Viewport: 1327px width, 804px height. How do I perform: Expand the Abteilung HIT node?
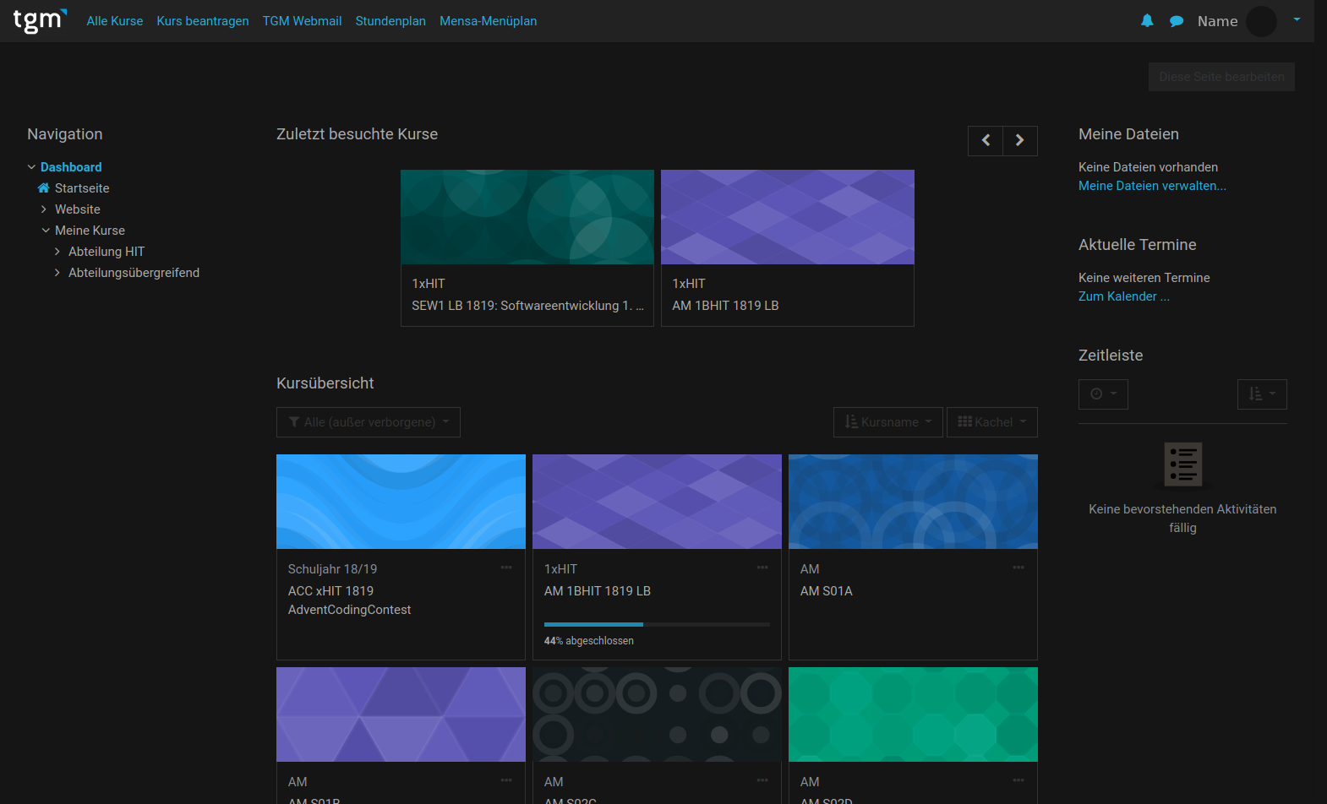(57, 252)
